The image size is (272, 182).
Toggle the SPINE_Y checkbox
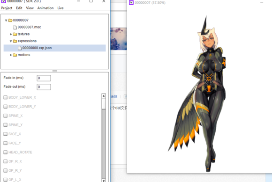coord(5,125)
